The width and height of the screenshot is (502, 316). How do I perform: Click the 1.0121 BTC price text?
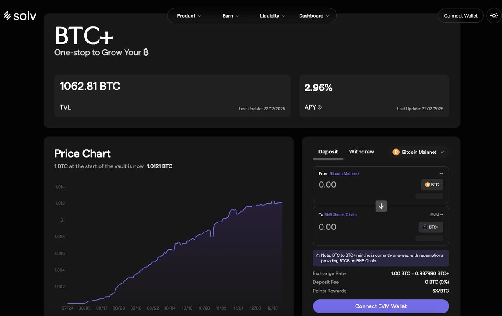coord(159,166)
